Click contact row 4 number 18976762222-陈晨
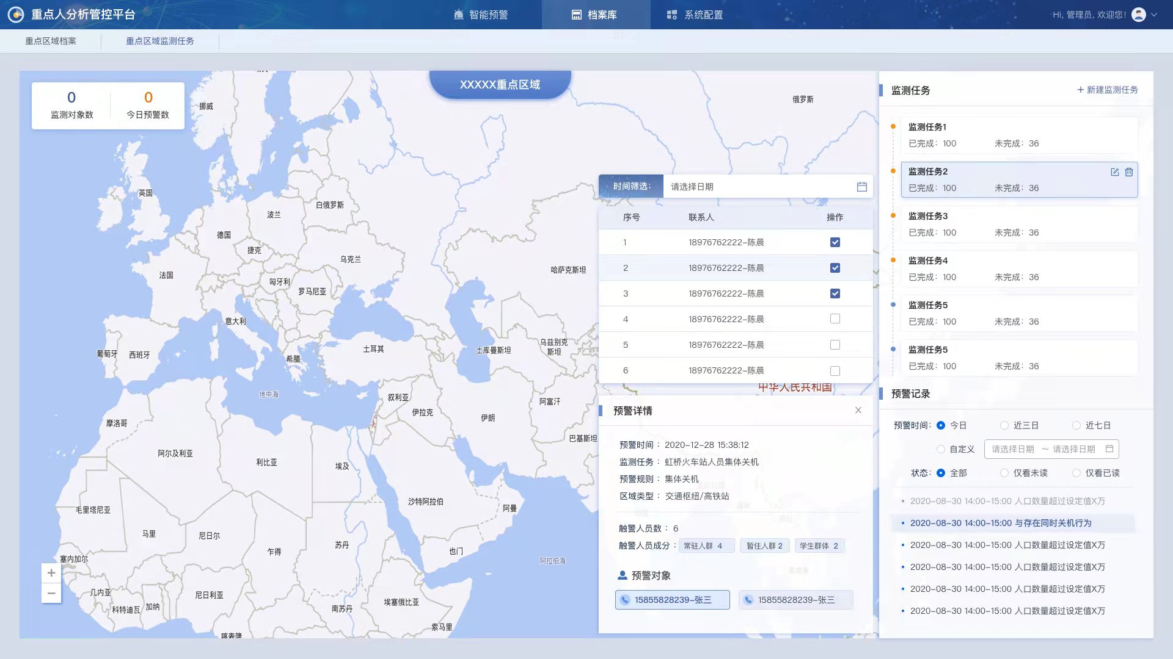 click(726, 319)
